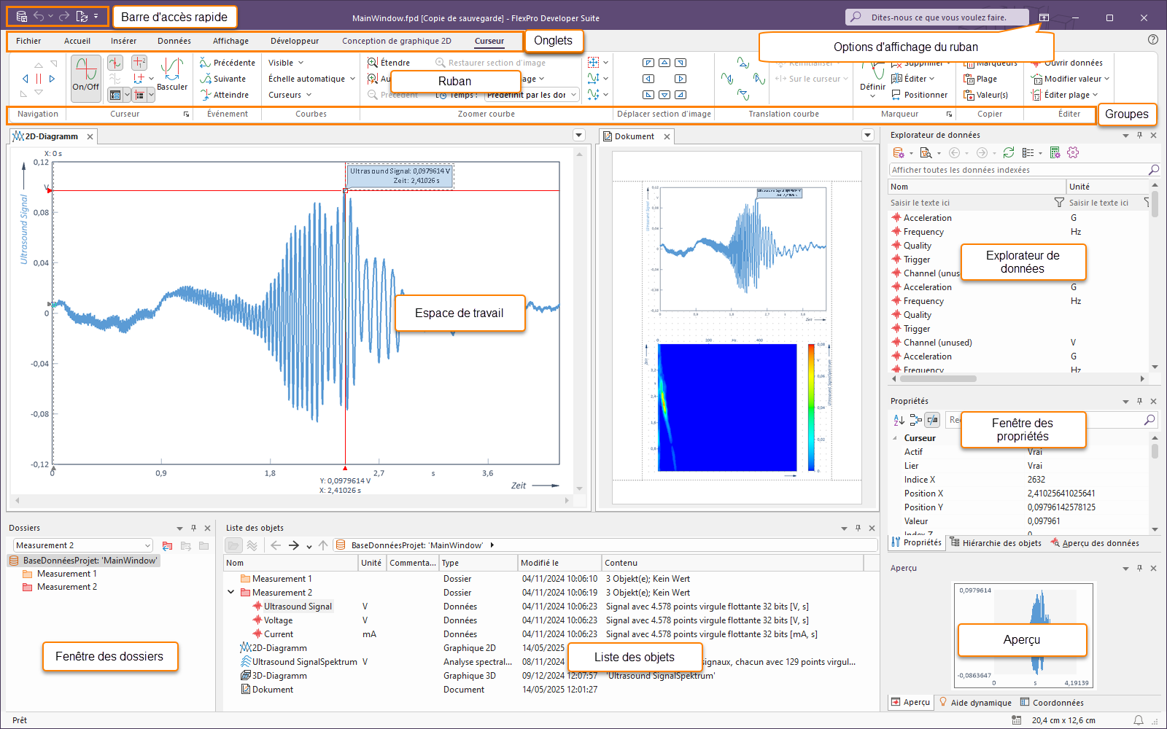The width and height of the screenshot is (1167, 729).
Task: Refresh the data explorer index
Action: [x=1009, y=153]
